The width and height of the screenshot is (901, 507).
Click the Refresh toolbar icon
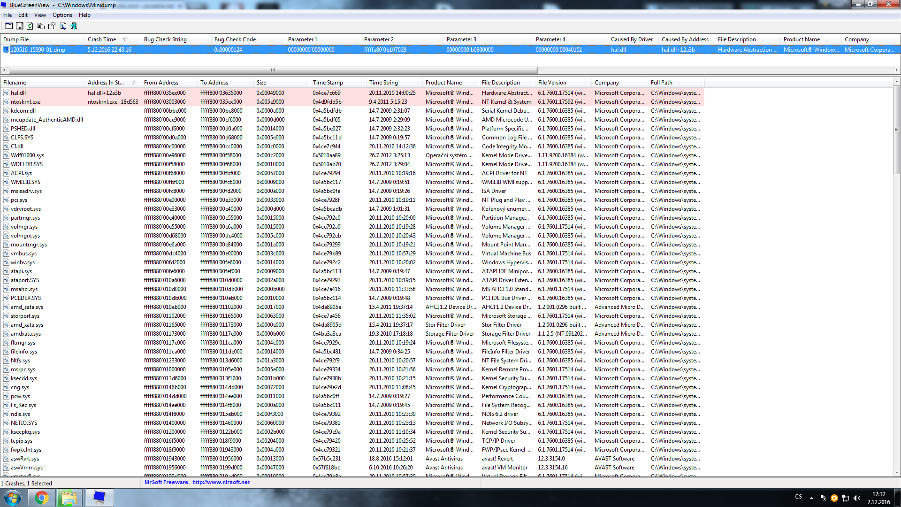point(30,26)
